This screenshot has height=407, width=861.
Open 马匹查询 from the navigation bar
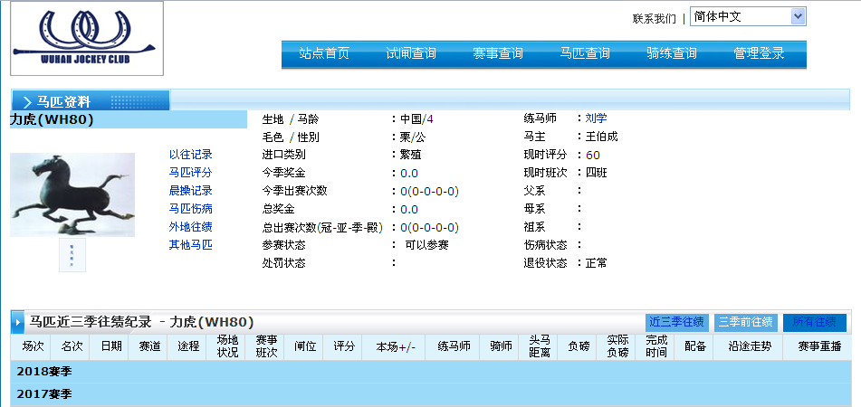point(585,53)
